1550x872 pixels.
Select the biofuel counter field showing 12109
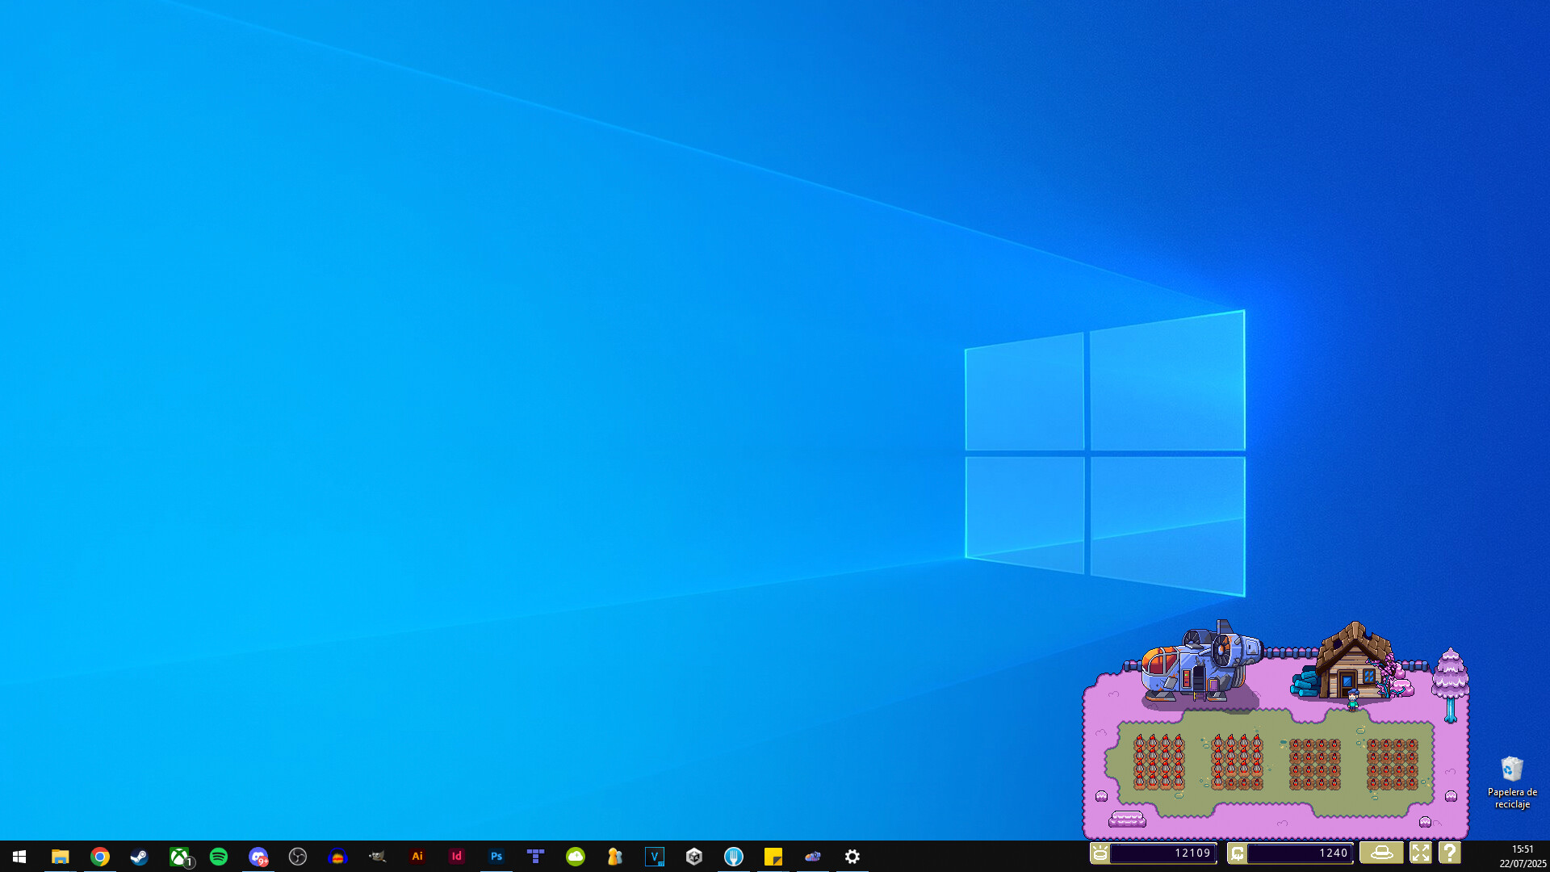(x=1162, y=853)
